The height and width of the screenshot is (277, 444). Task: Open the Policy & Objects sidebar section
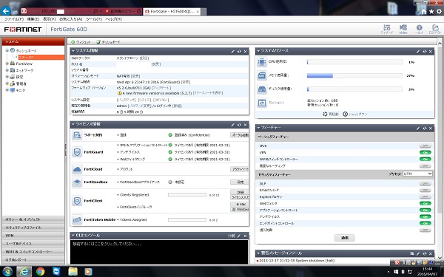[33, 219]
